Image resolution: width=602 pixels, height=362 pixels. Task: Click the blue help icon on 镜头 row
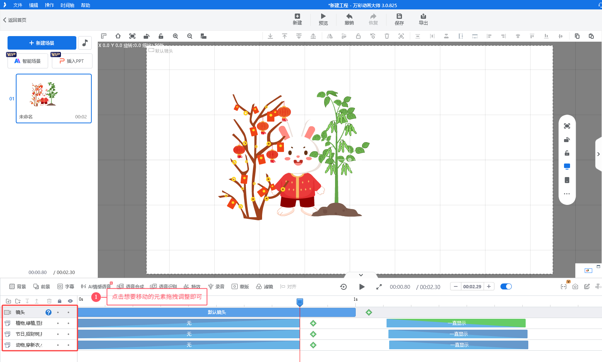coord(49,312)
